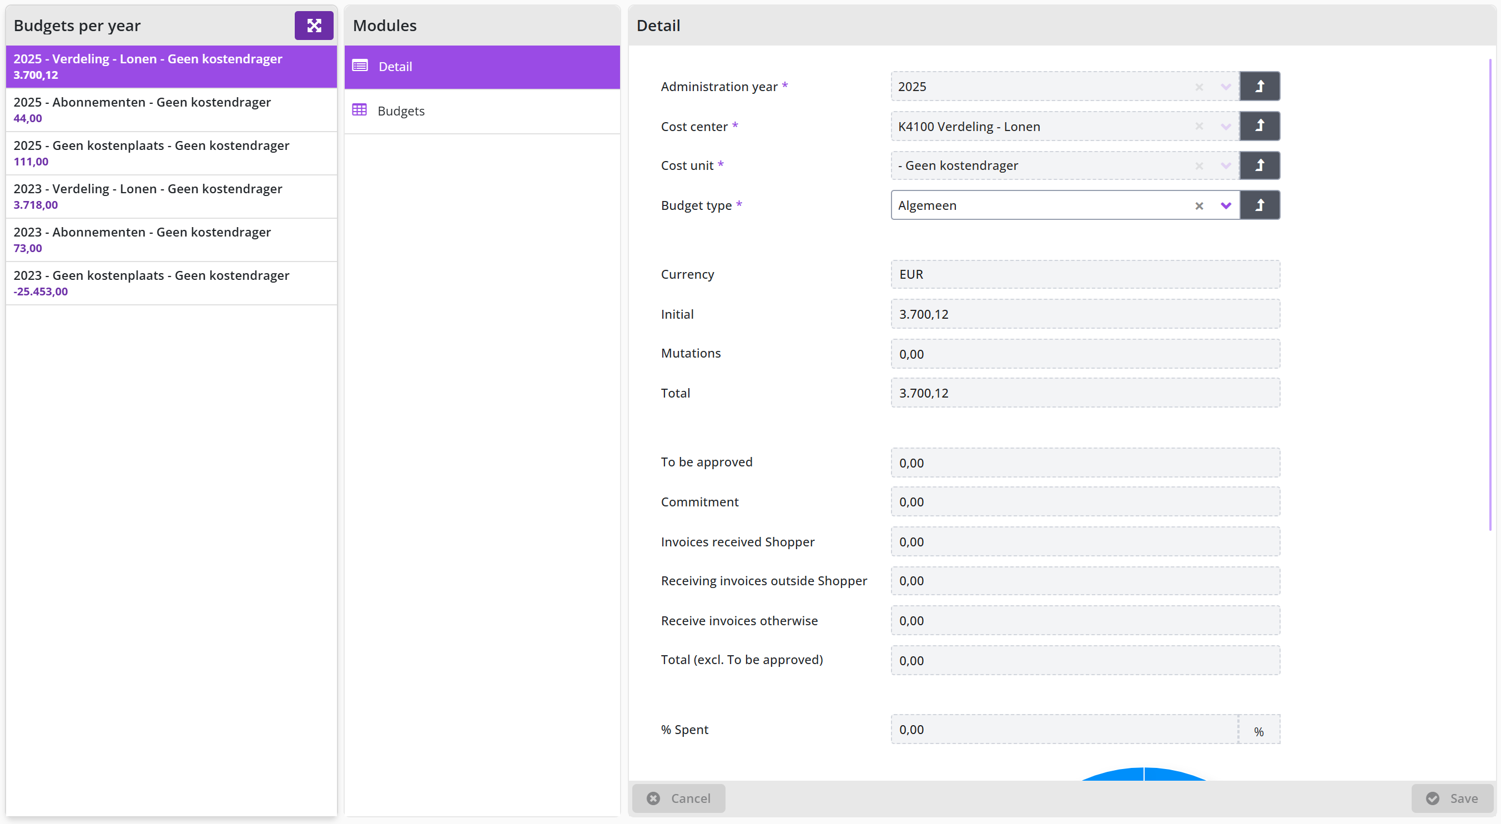
Task: Select 2025 - Geen kostenplaats budget row
Action: pyautogui.click(x=172, y=153)
